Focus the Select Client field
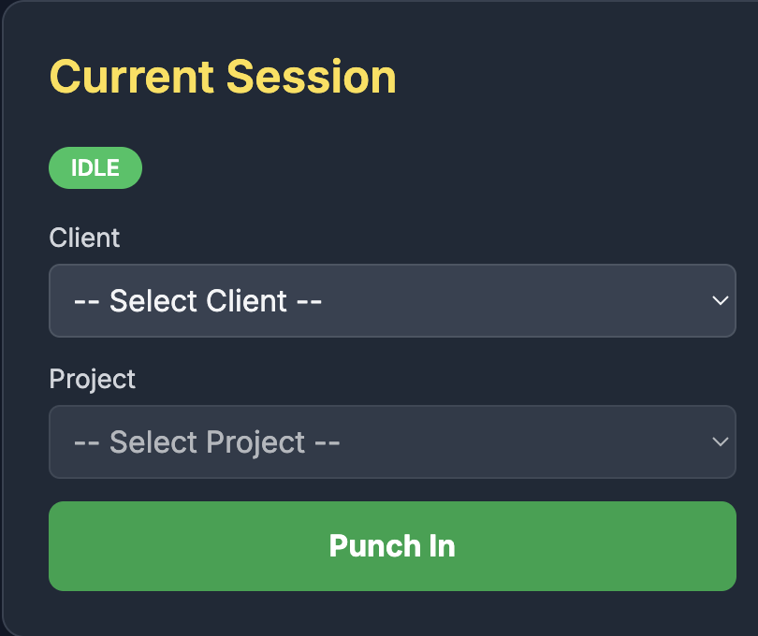 (x=392, y=300)
